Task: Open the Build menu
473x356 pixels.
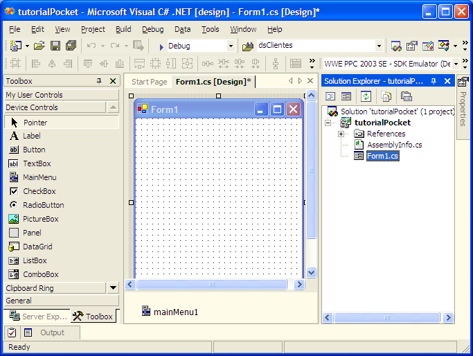Action: (x=123, y=29)
